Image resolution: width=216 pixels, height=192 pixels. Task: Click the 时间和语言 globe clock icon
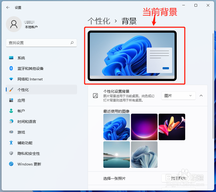tap(11, 121)
